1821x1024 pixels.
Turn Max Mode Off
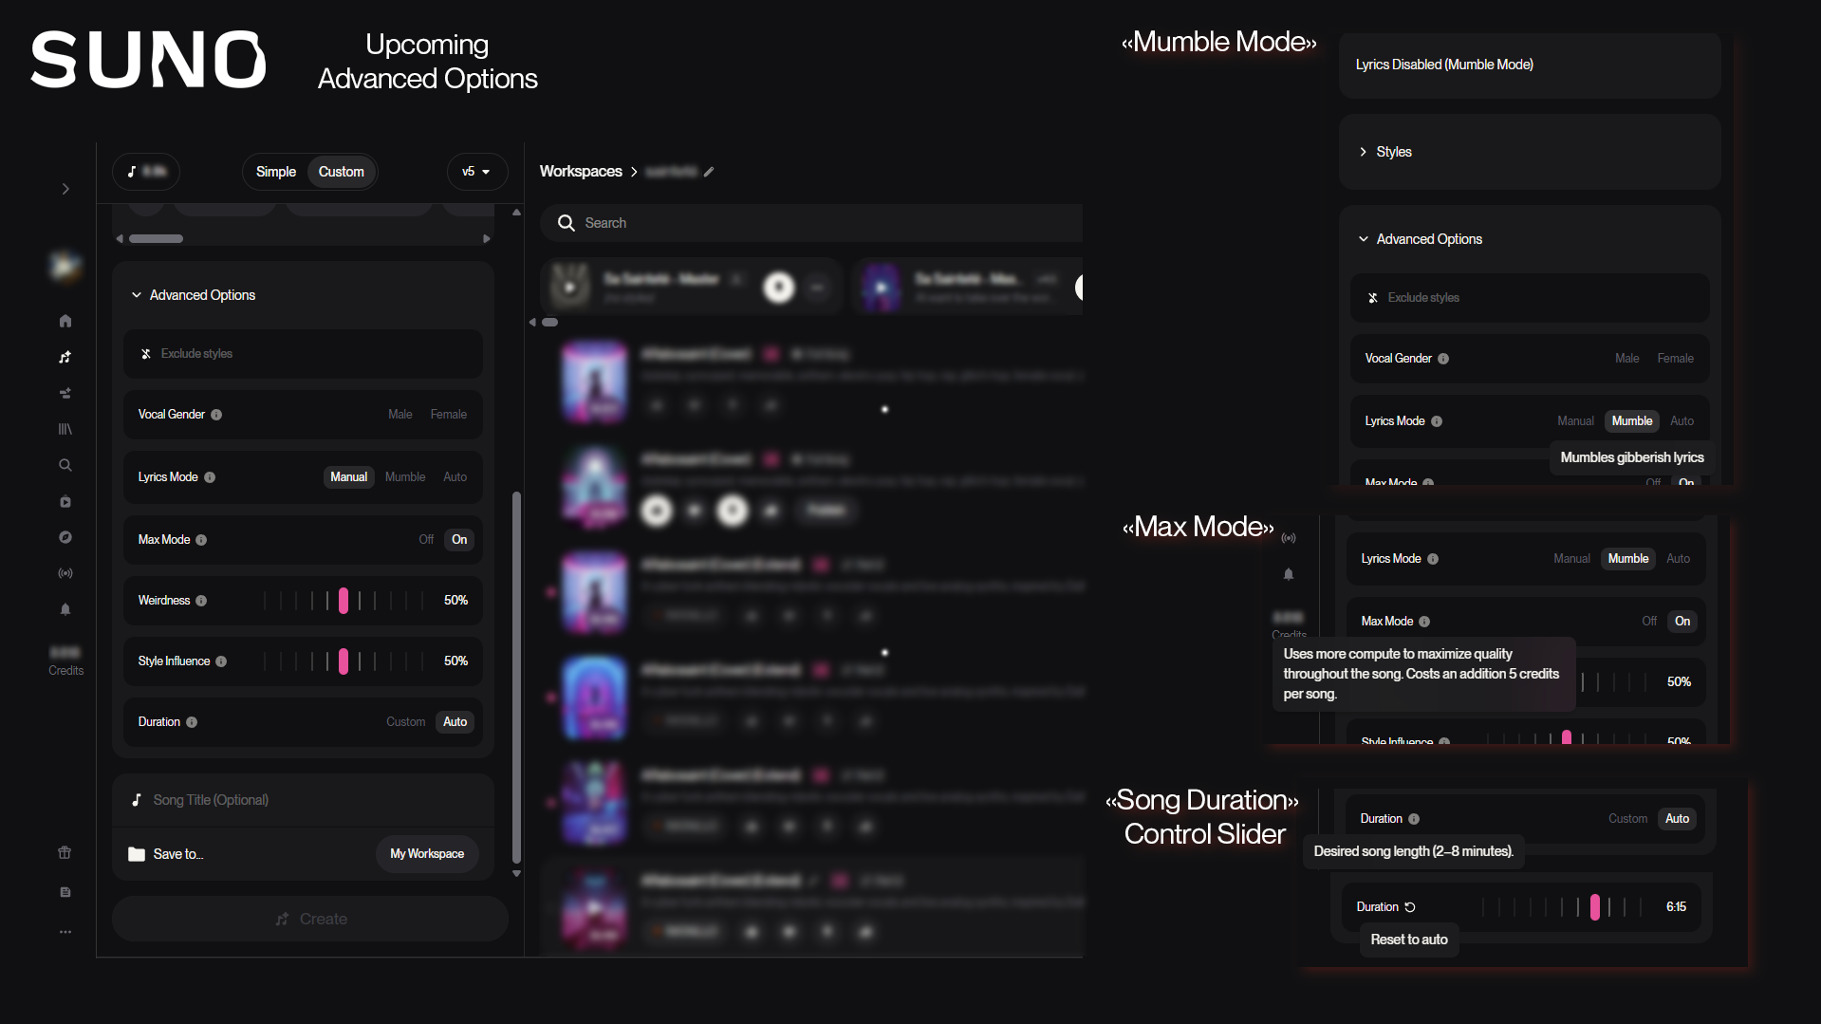[x=426, y=540]
